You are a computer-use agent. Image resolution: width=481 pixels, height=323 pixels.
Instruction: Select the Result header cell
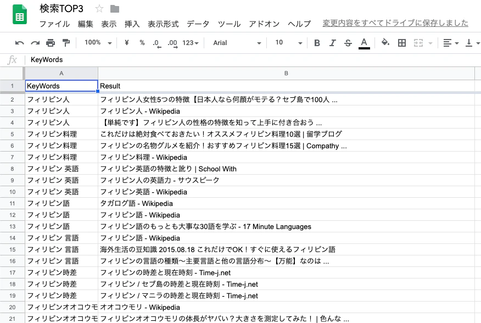pyautogui.click(x=286, y=86)
